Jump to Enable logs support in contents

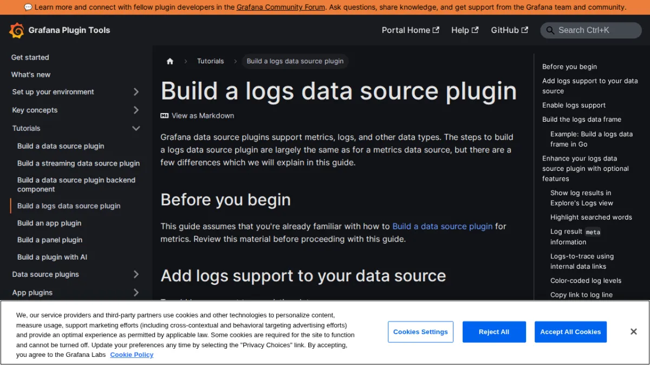574,105
